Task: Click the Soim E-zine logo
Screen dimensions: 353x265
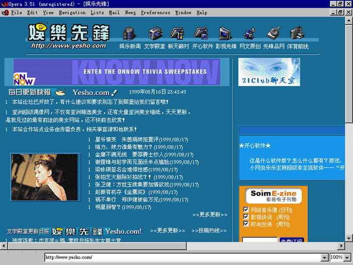Action: coord(273,196)
